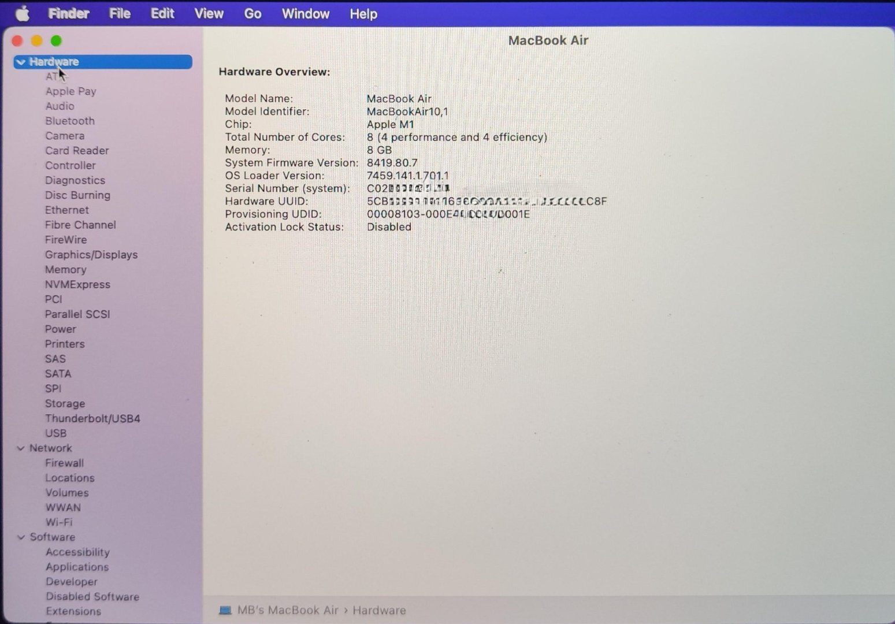Click Hardware in the path bar
This screenshot has height=624, width=895.
click(x=379, y=610)
